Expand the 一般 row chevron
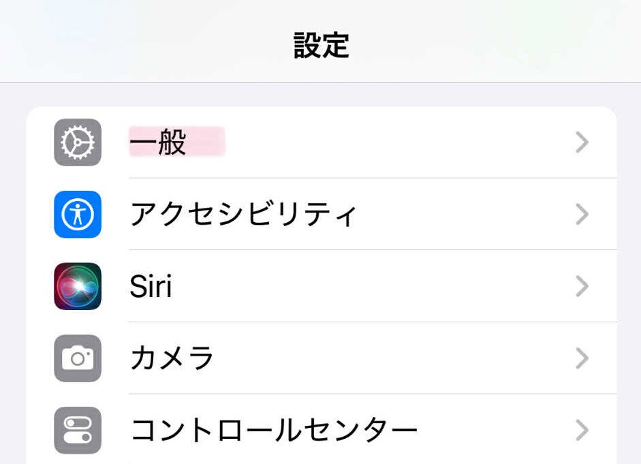Screen dimensions: 641x464 point(582,142)
